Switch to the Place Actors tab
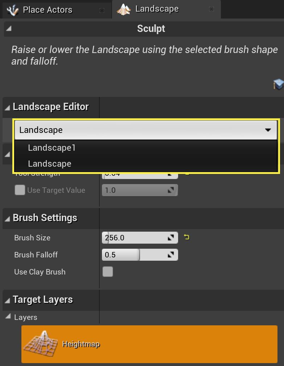The width and height of the screenshot is (284, 366). (x=47, y=9)
